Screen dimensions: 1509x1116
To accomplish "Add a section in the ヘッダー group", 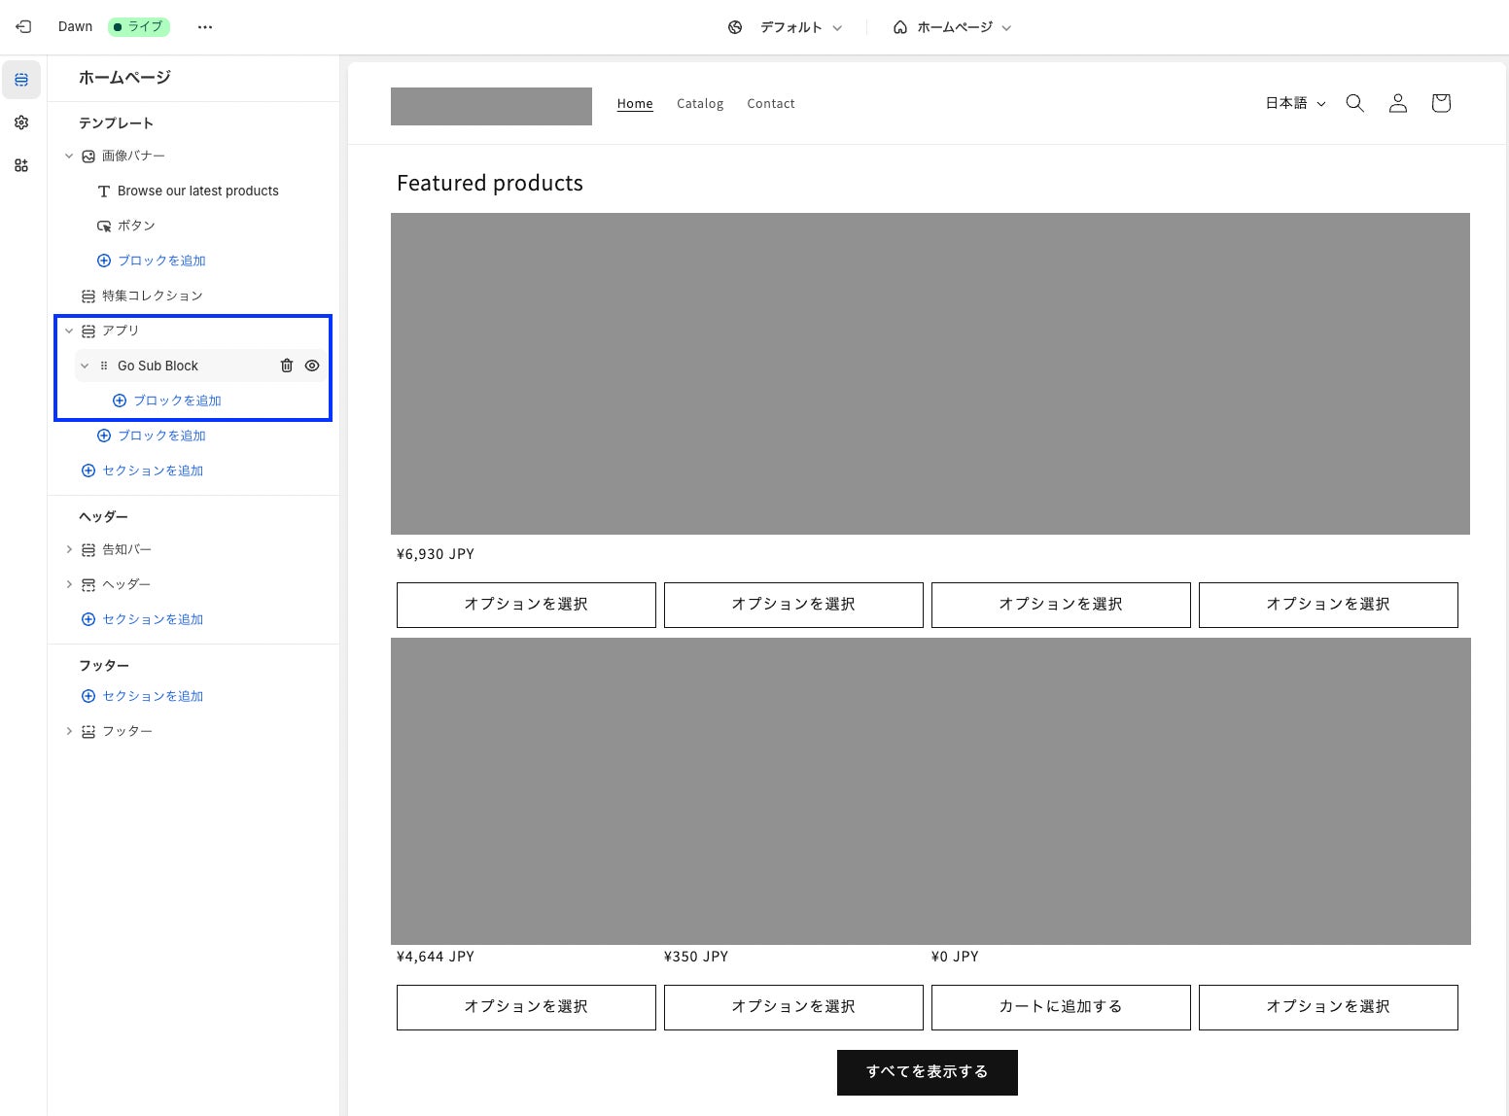I will [143, 619].
